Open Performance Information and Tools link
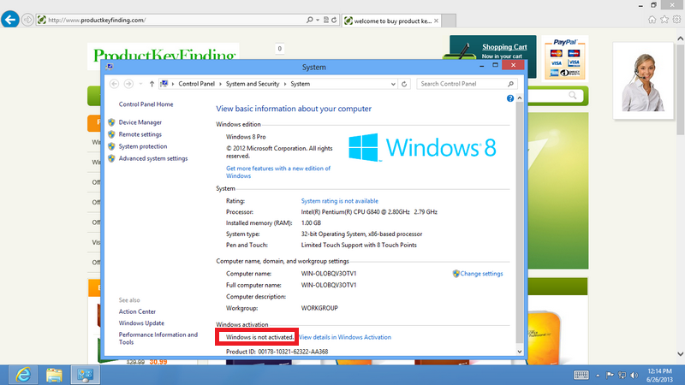 [158, 338]
